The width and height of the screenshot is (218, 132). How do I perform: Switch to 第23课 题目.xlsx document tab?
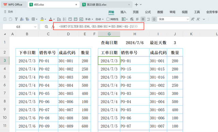97,4
